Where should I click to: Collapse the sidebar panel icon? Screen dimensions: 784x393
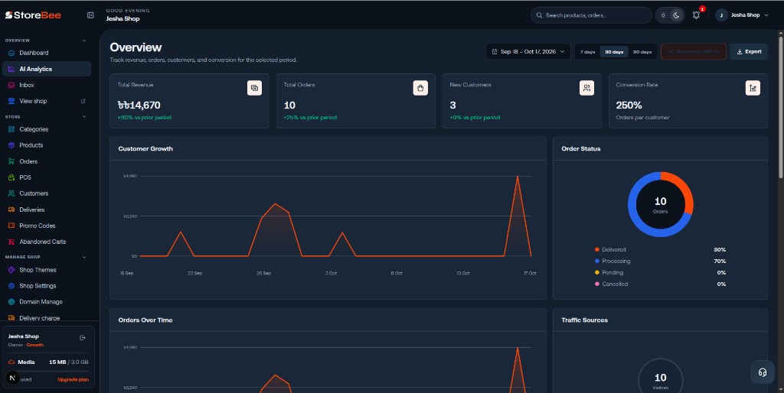pos(90,15)
